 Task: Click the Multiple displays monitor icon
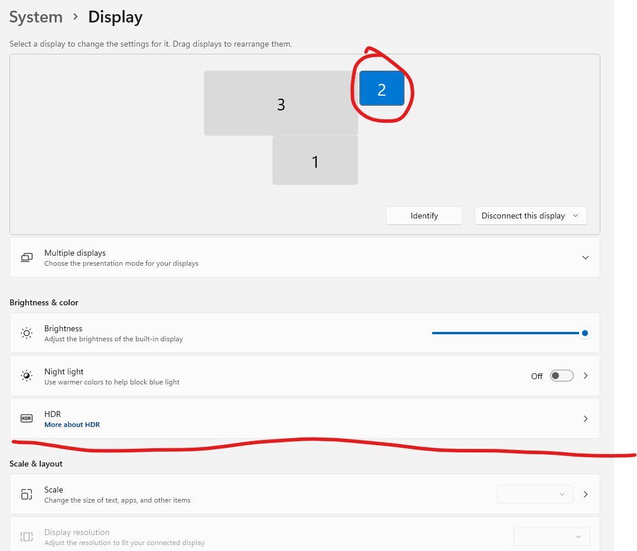(27, 257)
